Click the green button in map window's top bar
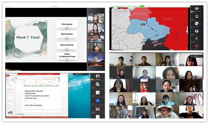 tap(142, 6)
